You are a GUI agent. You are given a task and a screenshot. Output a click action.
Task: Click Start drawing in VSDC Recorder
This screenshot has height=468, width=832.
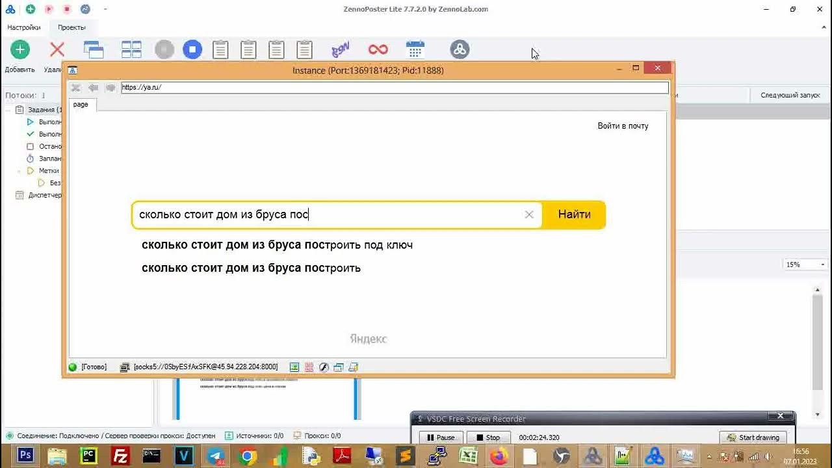753,437
